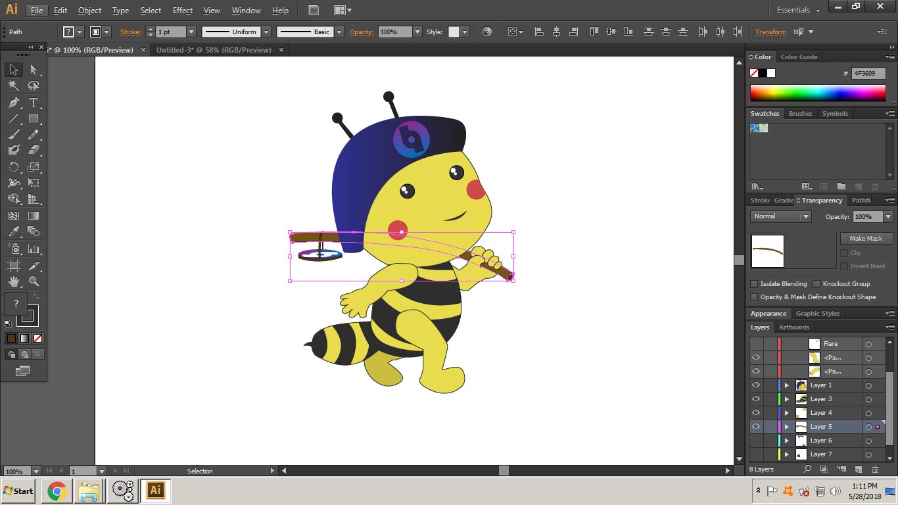
Task: Open the Essentials workspace dropdown
Action: [x=798, y=10]
